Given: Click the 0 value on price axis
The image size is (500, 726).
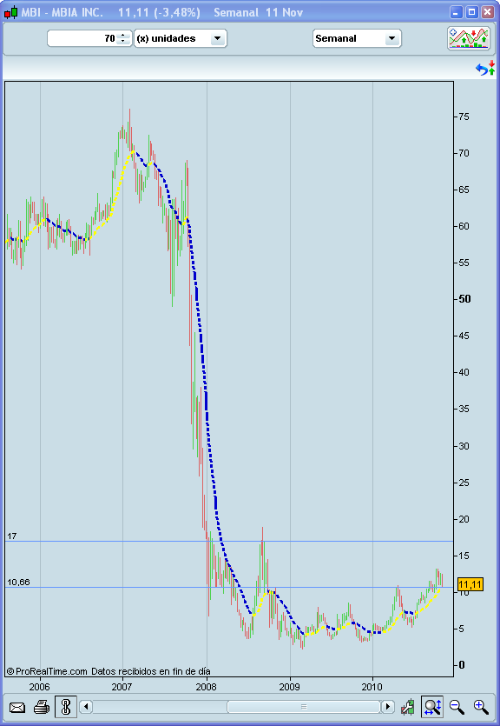Looking at the screenshot, I should coord(461,665).
